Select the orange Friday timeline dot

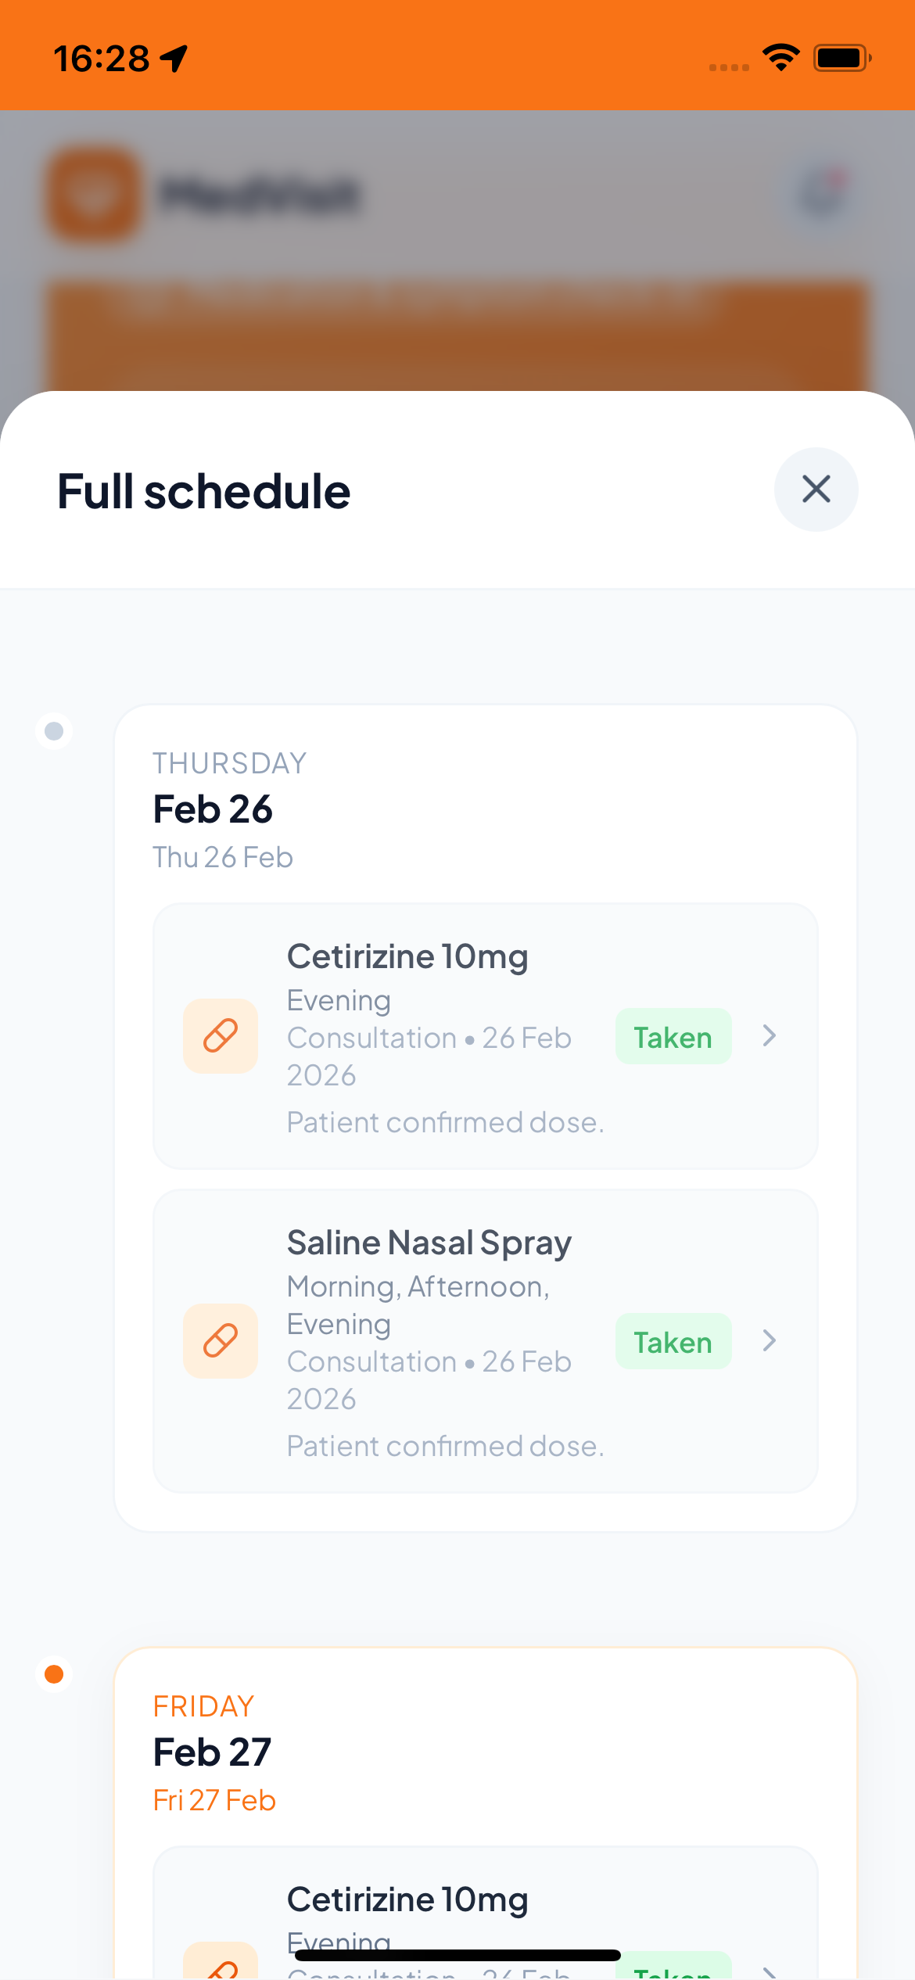click(x=54, y=1674)
